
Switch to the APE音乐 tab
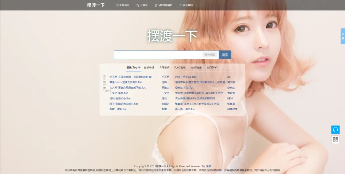pyautogui.click(x=165, y=68)
